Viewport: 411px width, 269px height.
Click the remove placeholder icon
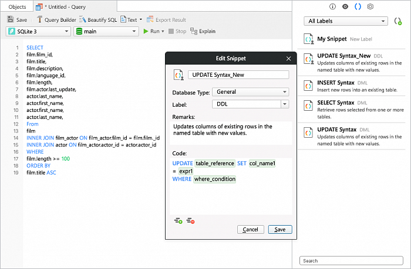(x=191, y=221)
